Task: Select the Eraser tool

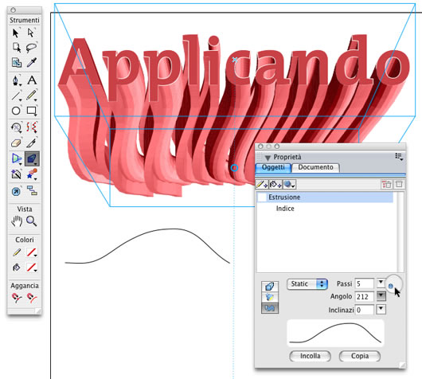Action: [16, 143]
